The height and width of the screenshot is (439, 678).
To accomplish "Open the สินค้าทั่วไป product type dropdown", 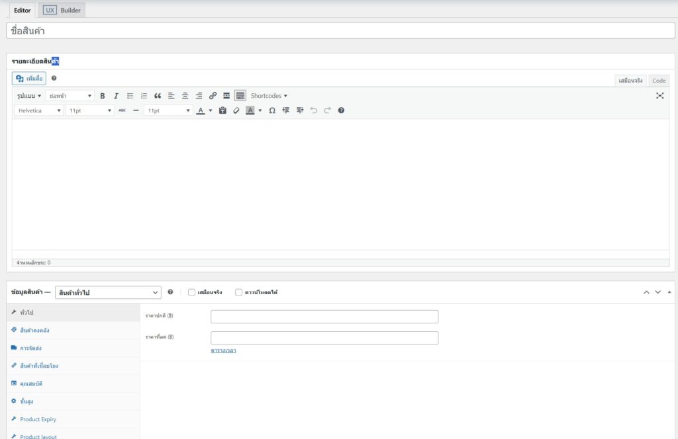I will click(108, 292).
